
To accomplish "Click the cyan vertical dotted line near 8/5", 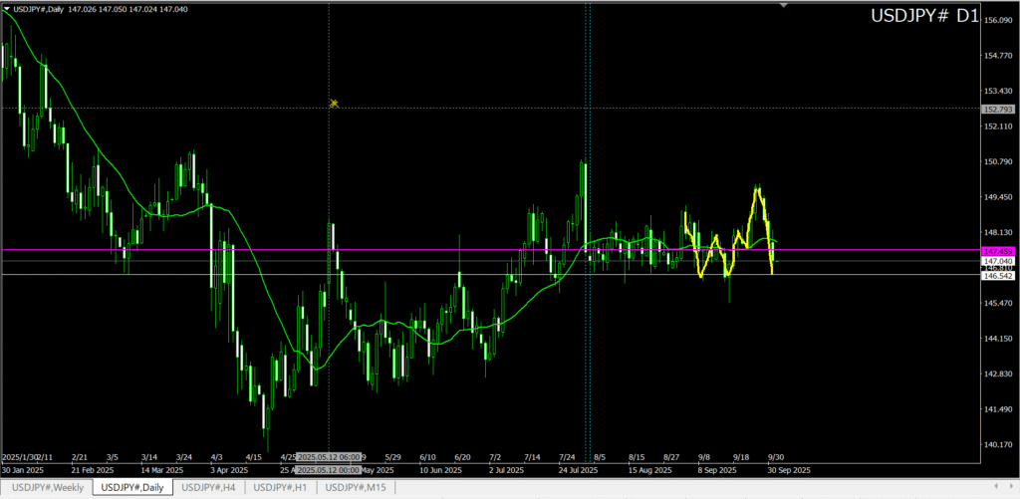I will click(x=589, y=149).
